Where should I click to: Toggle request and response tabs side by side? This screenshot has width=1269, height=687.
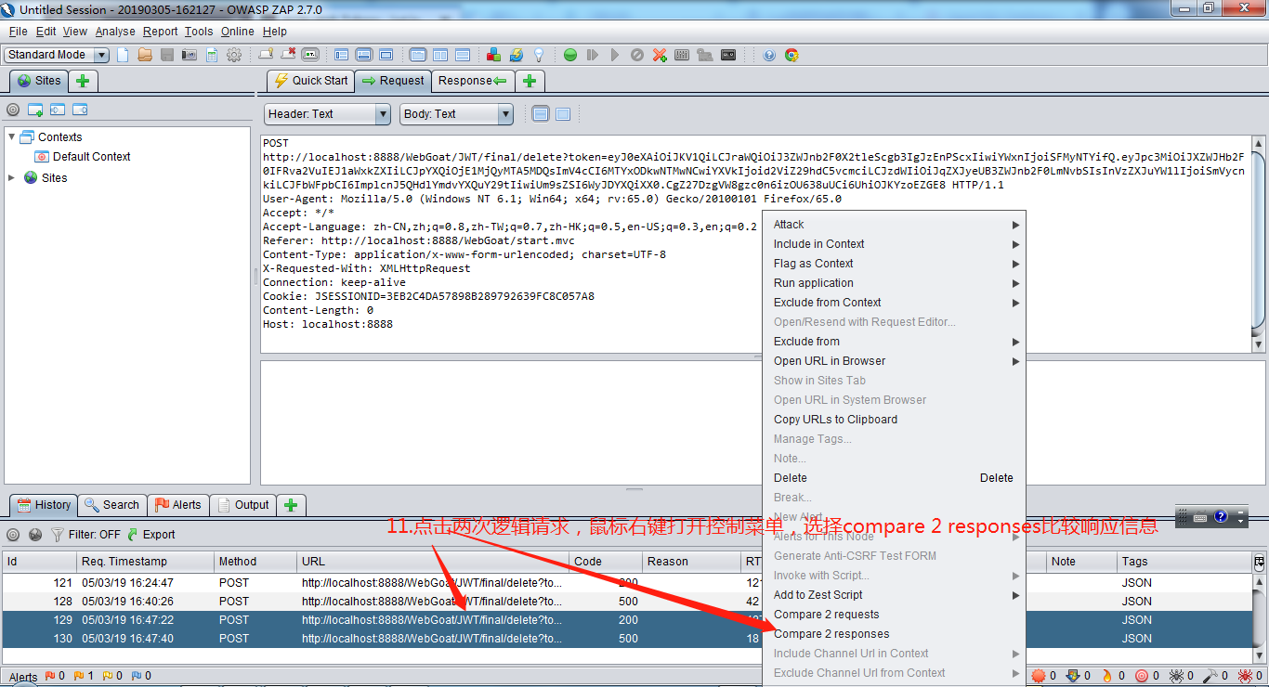(x=439, y=55)
